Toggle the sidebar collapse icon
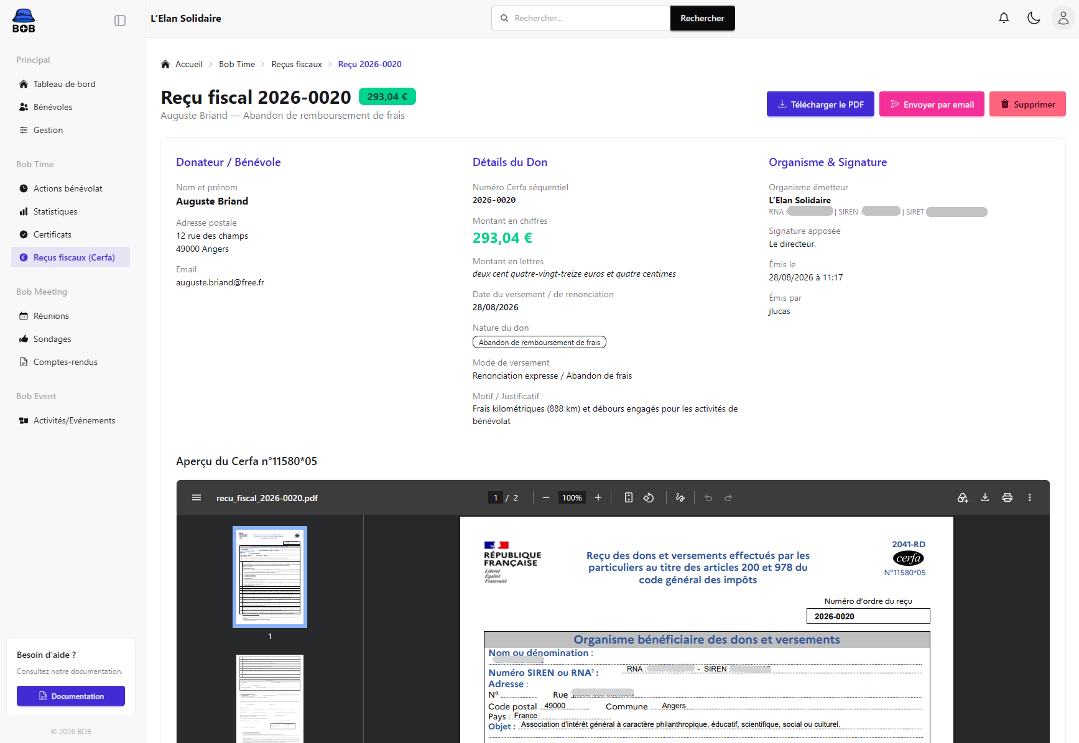This screenshot has height=743, width=1079. (x=120, y=21)
